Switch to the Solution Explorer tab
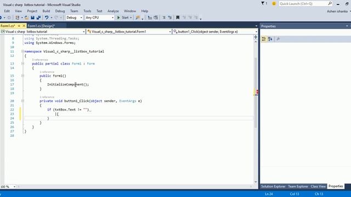Viewport: 351px width, 197px height. tap(273, 186)
